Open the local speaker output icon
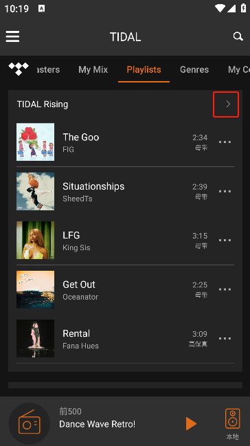 click(233, 424)
